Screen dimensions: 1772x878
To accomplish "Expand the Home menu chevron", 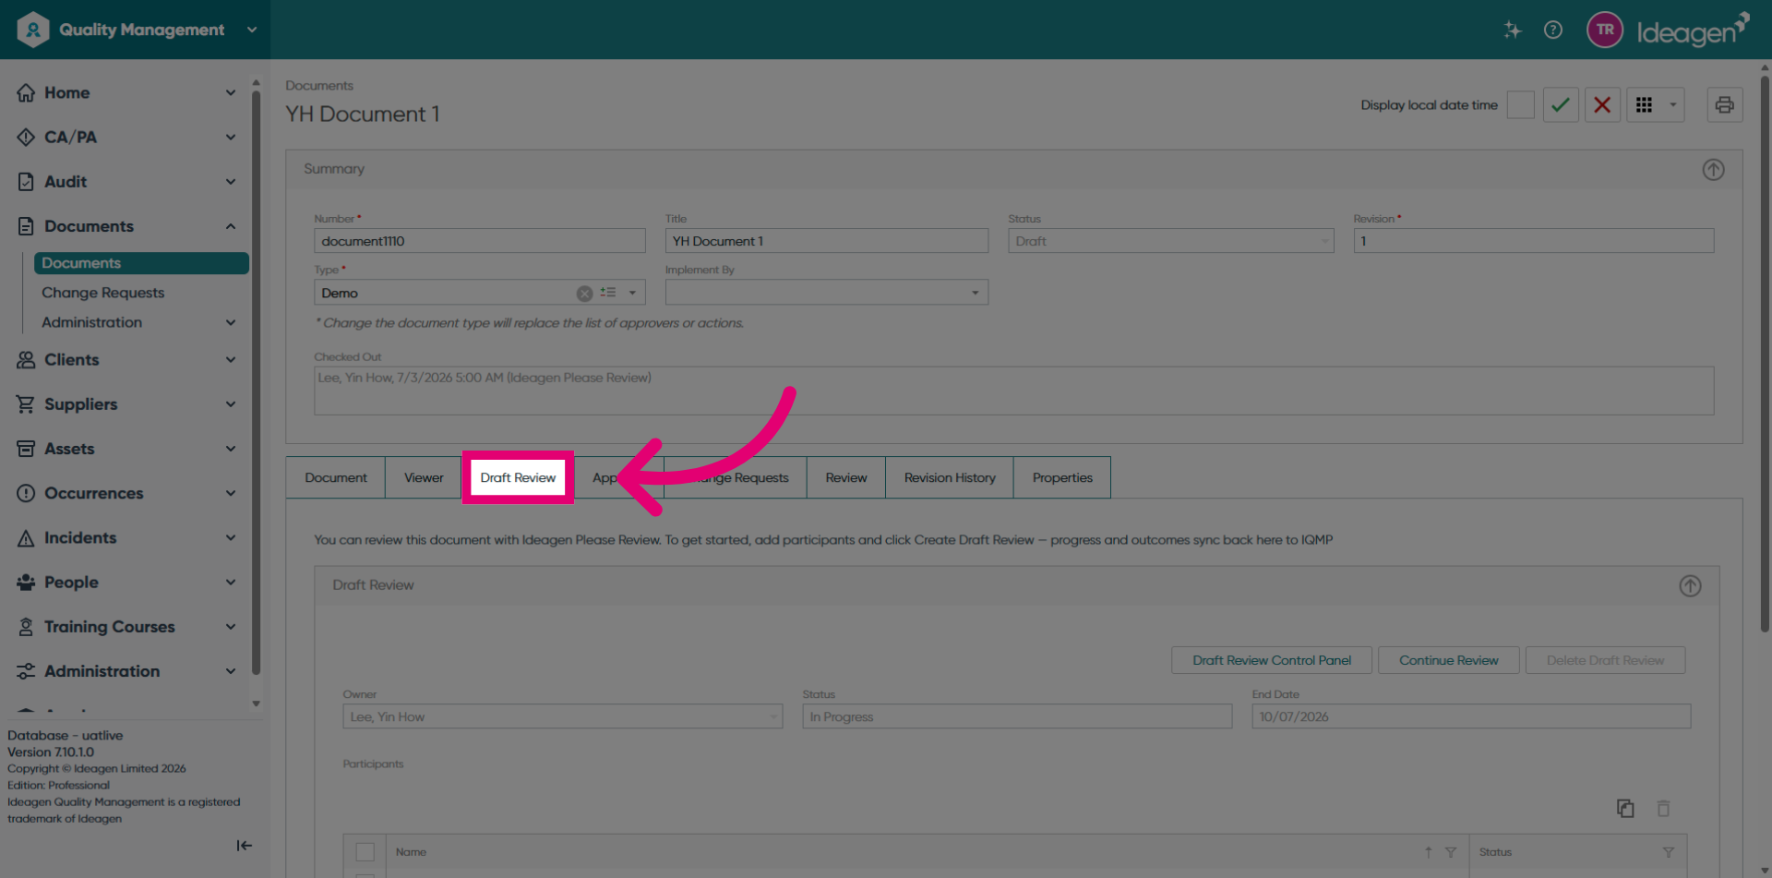I will (x=231, y=92).
